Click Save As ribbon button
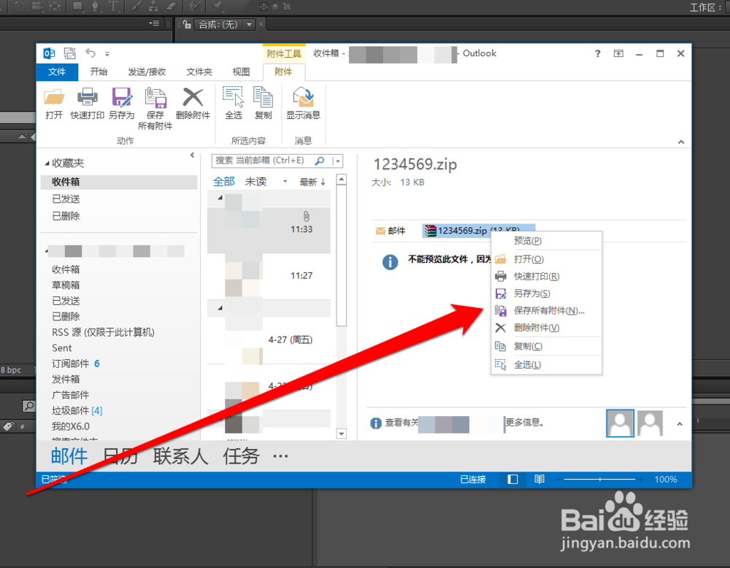This screenshot has width=730, height=568. pyautogui.click(x=121, y=104)
